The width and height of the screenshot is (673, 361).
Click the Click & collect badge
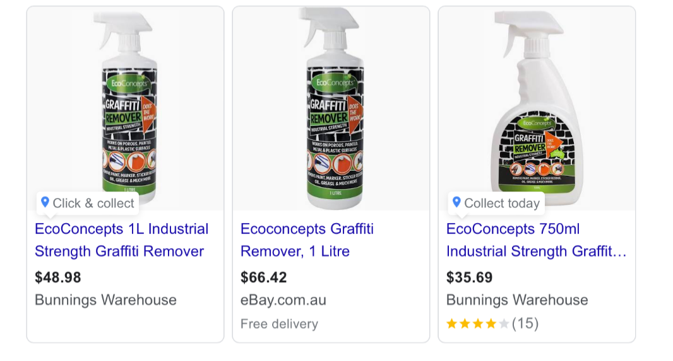88,203
